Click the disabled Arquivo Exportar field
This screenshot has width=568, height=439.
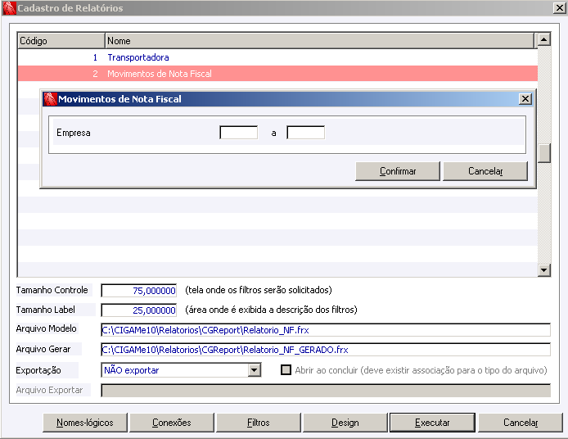326,391
